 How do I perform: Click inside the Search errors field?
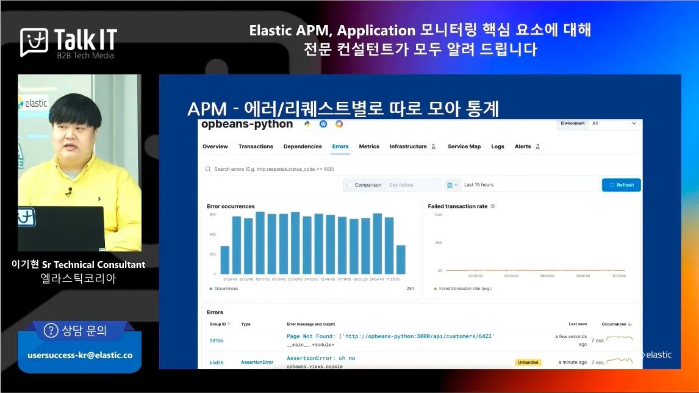(420, 169)
